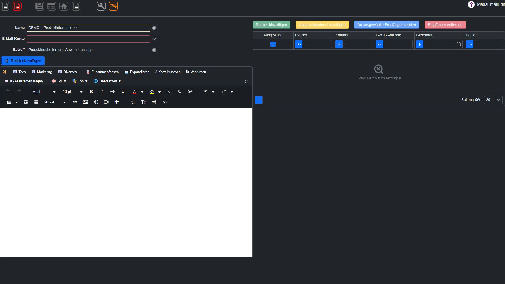Click the red delete document icon
This screenshot has width=505, height=284.
(17, 6)
